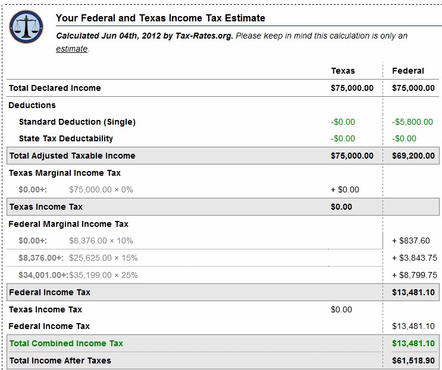Select the $8,376.00 × 10% bracket line
442x370 pixels.
101,241
